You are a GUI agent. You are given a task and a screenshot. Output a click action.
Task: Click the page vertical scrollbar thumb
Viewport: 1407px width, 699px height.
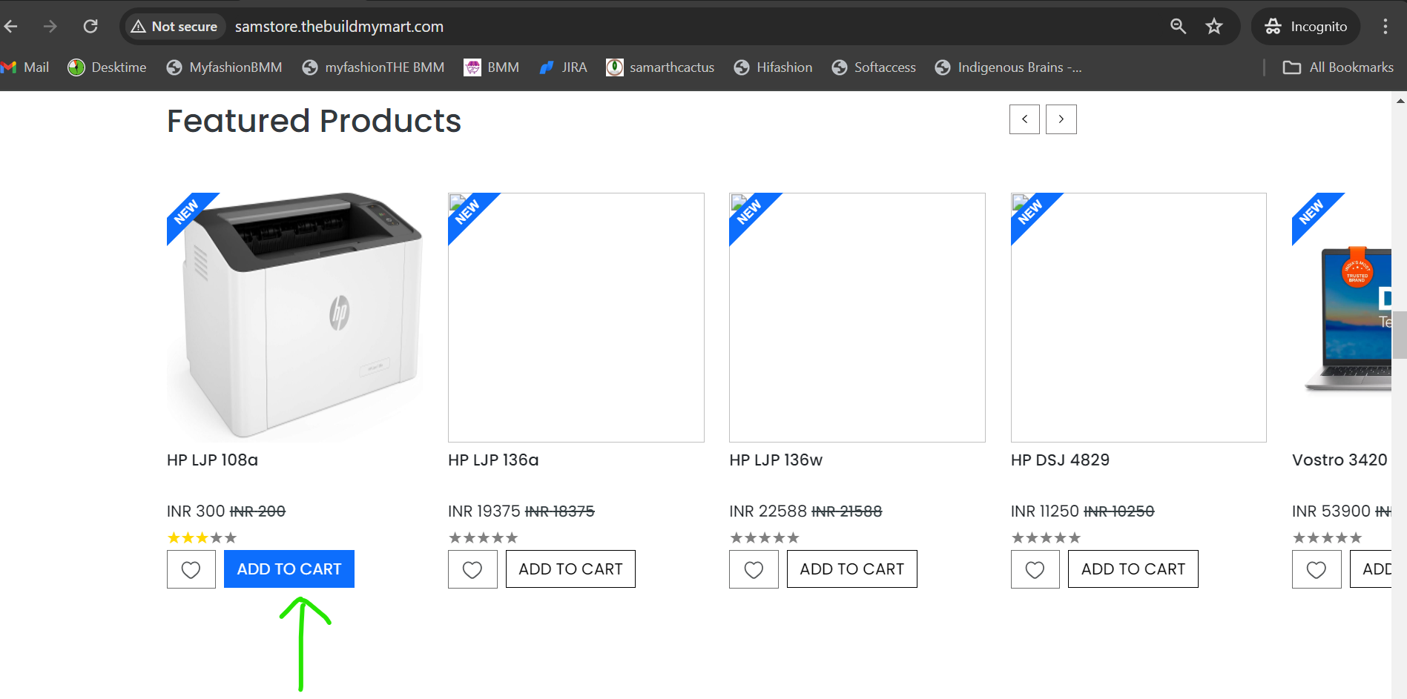pyautogui.click(x=1400, y=334)
